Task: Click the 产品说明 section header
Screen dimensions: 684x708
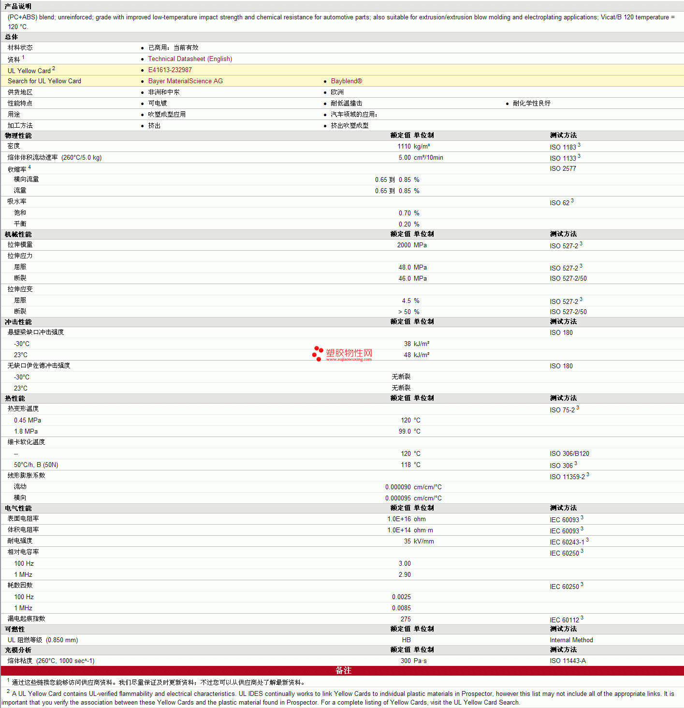Action: click(18, 6)
